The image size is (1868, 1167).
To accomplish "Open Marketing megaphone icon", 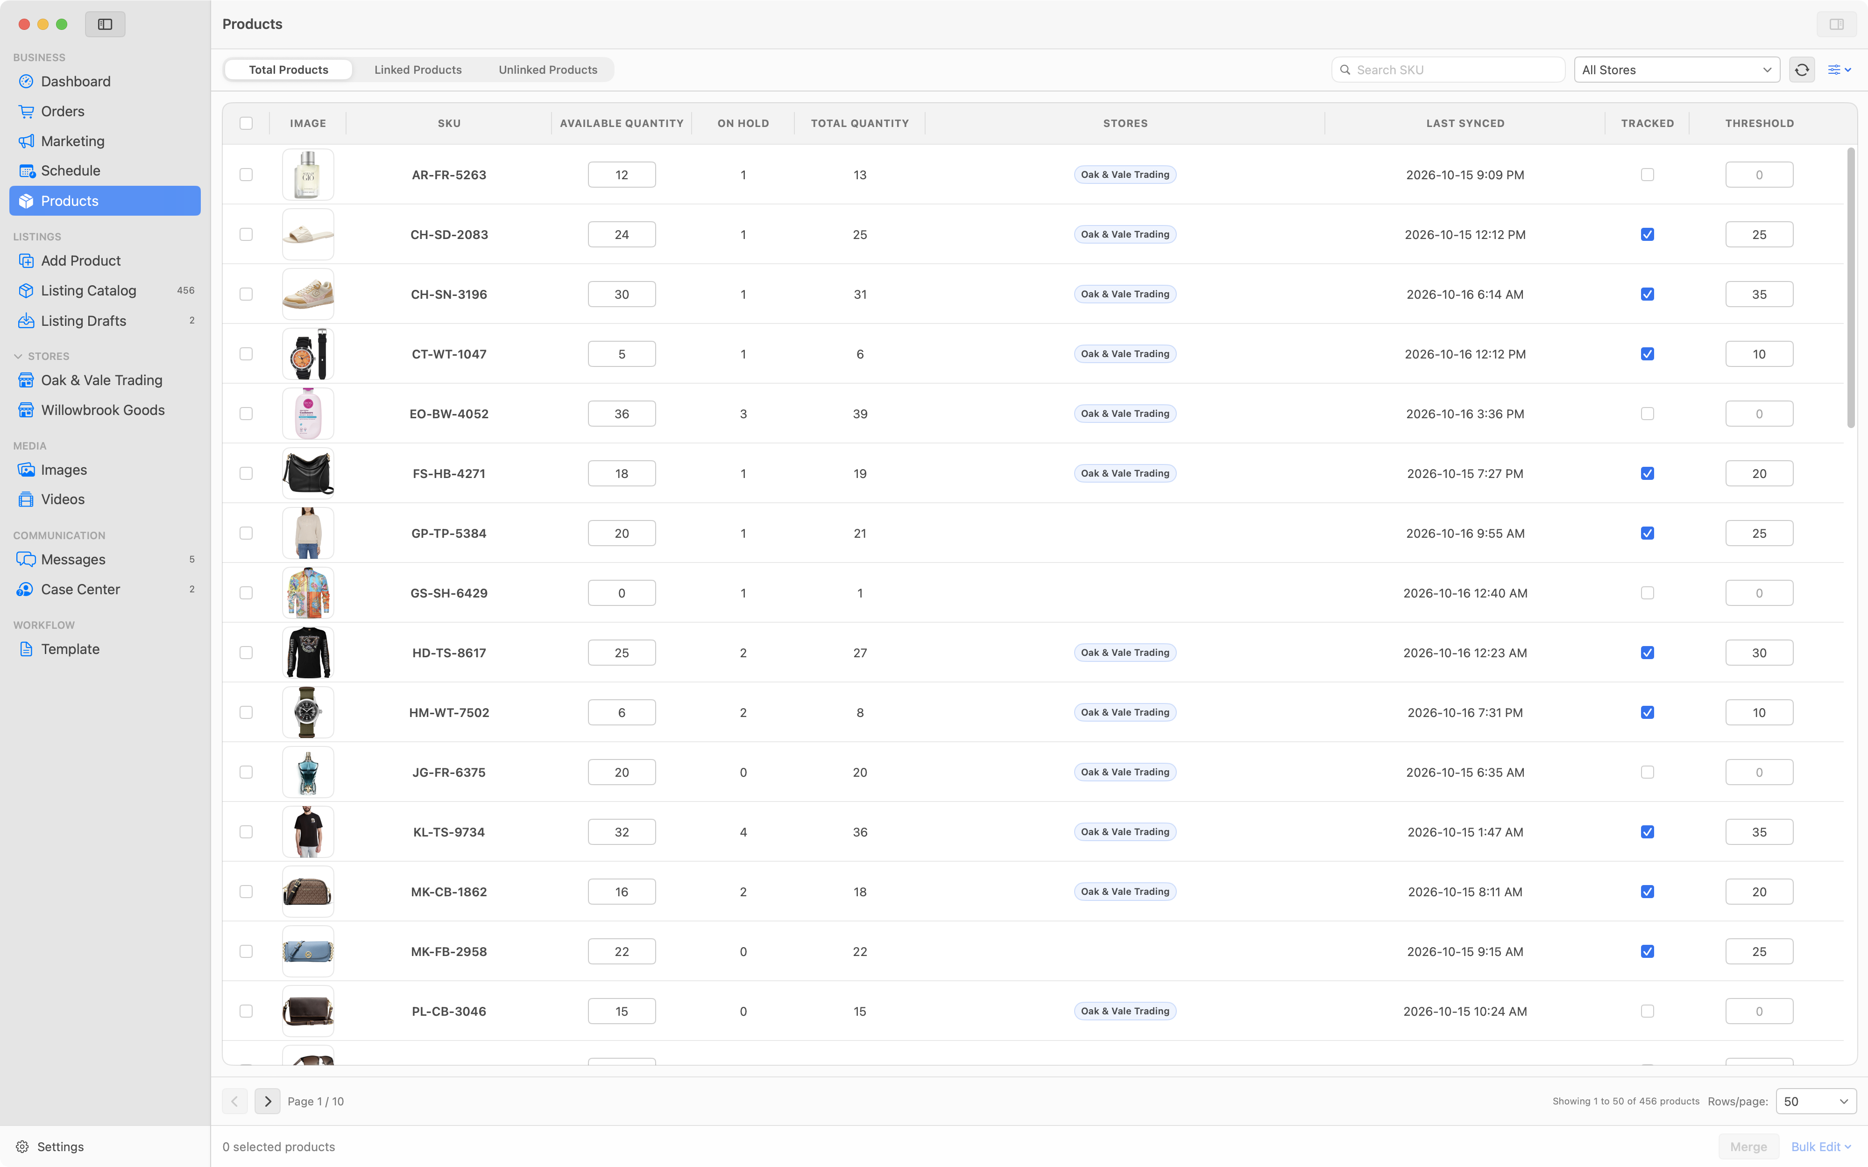I will (x=26, y=141).
